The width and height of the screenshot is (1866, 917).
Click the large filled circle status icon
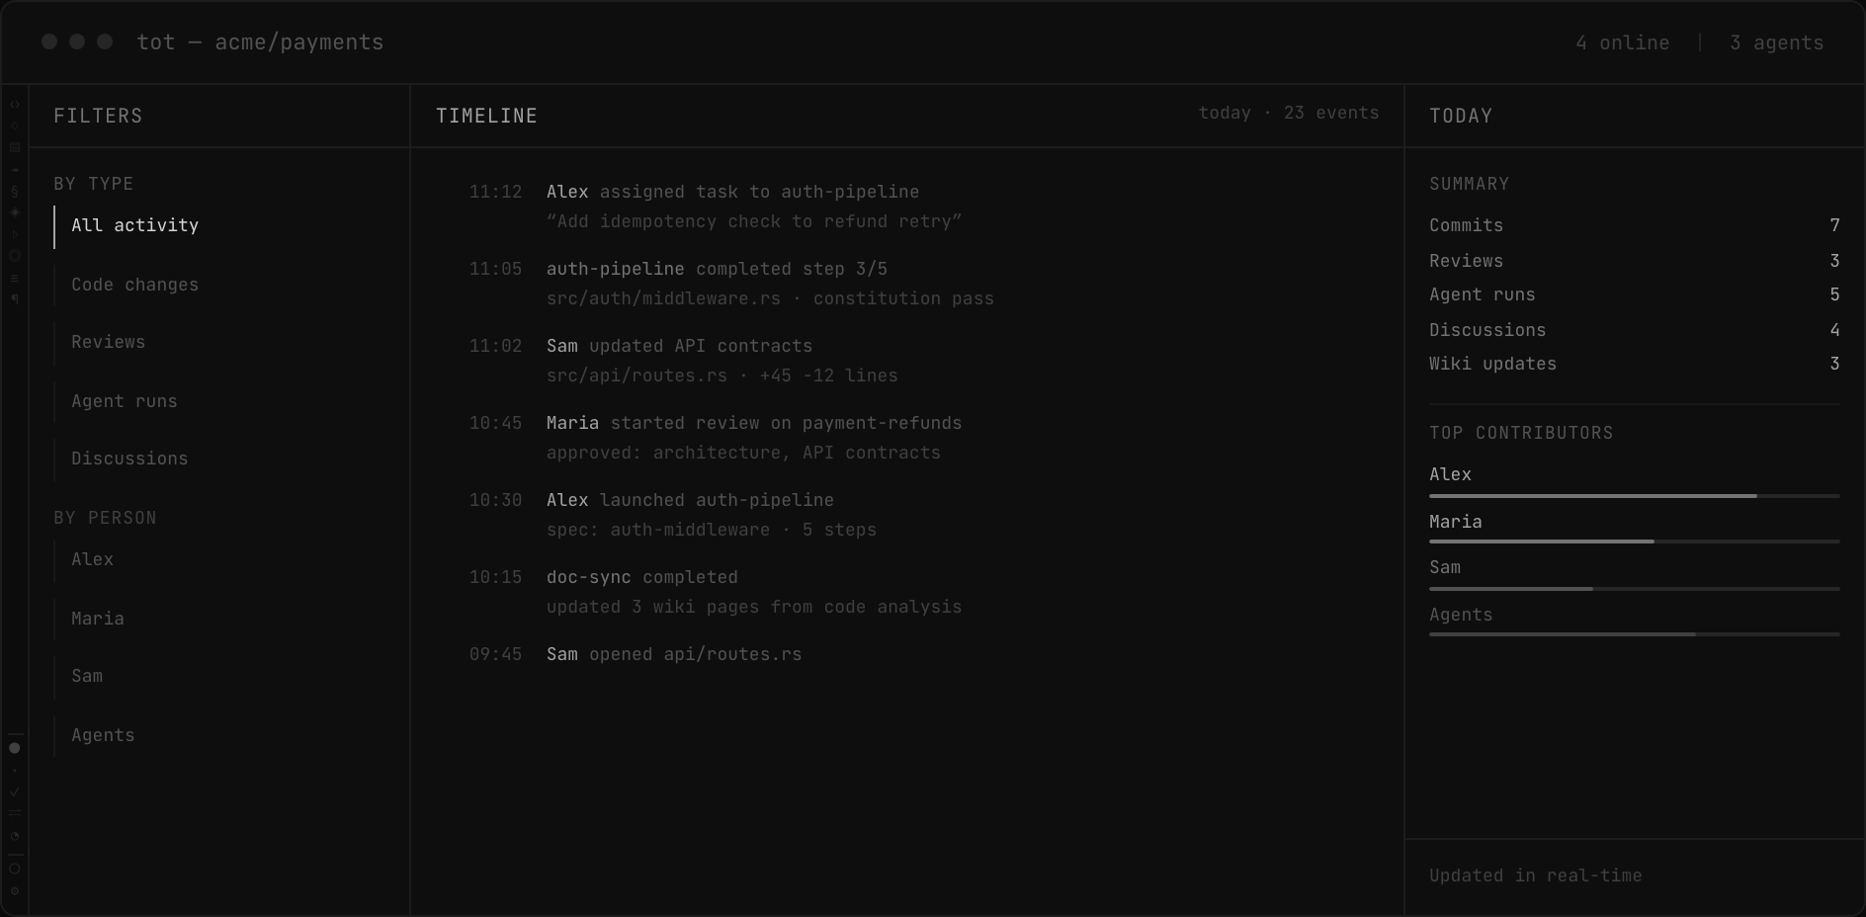click(15, 748)
